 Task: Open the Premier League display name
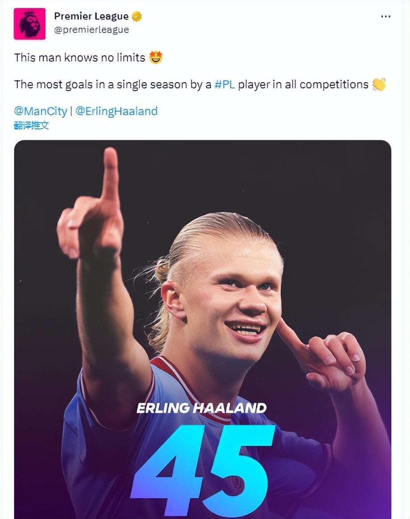[x=91, y=17]
